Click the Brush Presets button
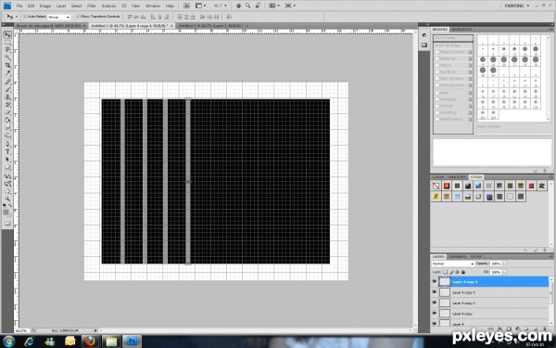Image resolution: width=556 pixels, height=348 pixels. [x=453, y=38]
